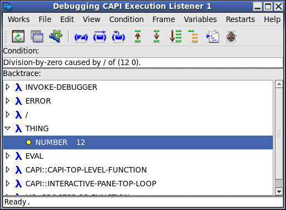Click lambda icon beside THING frame
286x210 pixels.
pos(19,128)
